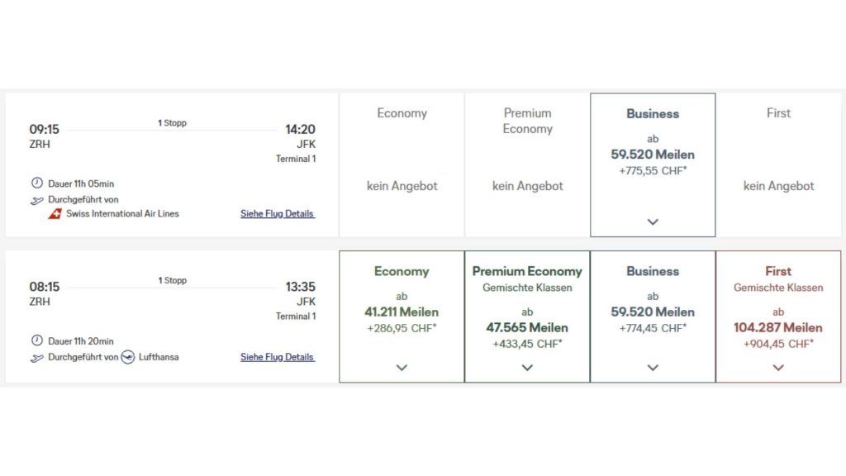Screen dimensions: 846x476
Task: Click the Swiss International Air Lines logo
Action: point(55,212)
